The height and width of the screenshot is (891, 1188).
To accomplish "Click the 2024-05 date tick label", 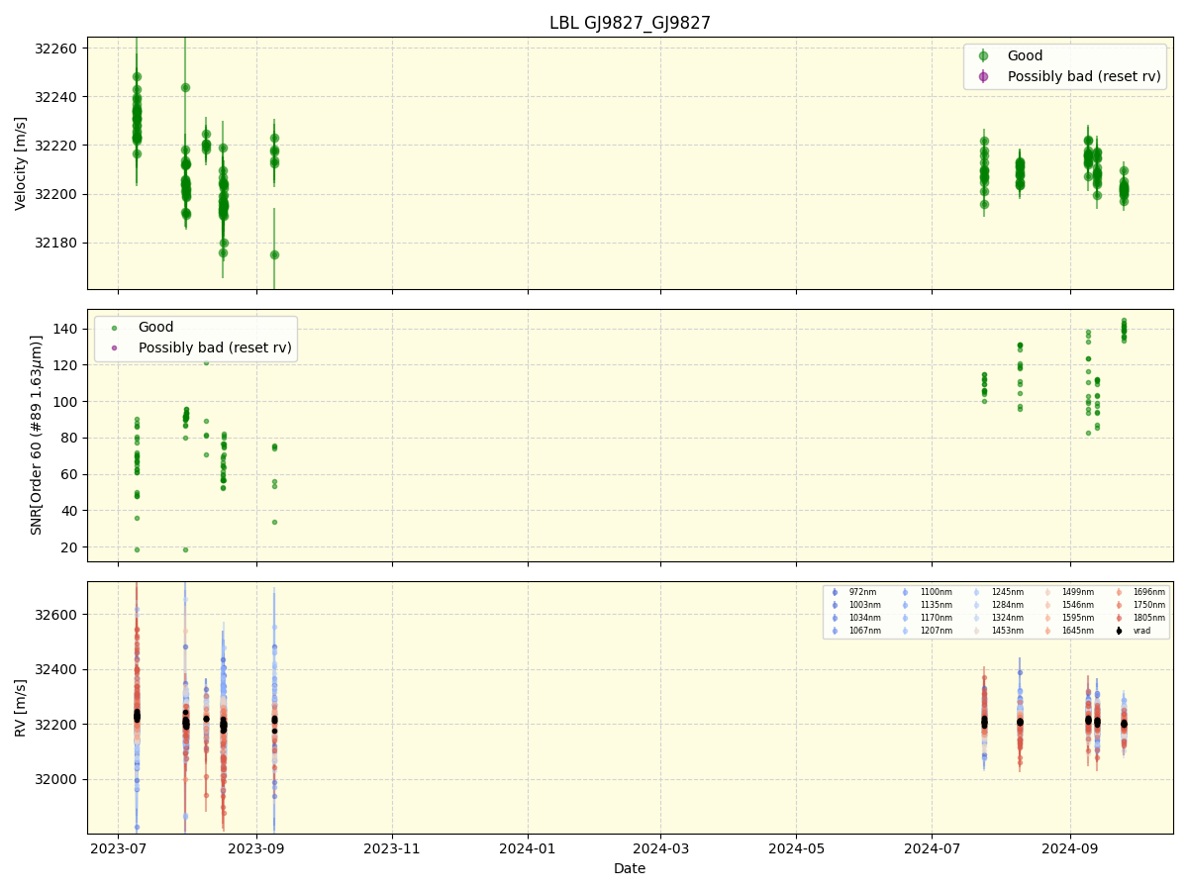I will point(797,848).
